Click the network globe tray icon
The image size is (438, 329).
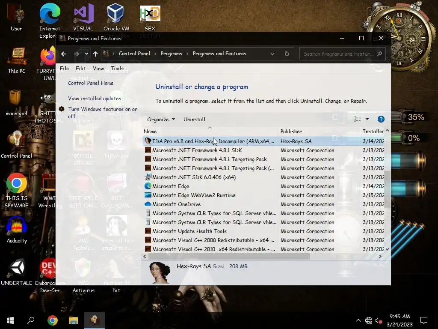[x=369, y=320]
